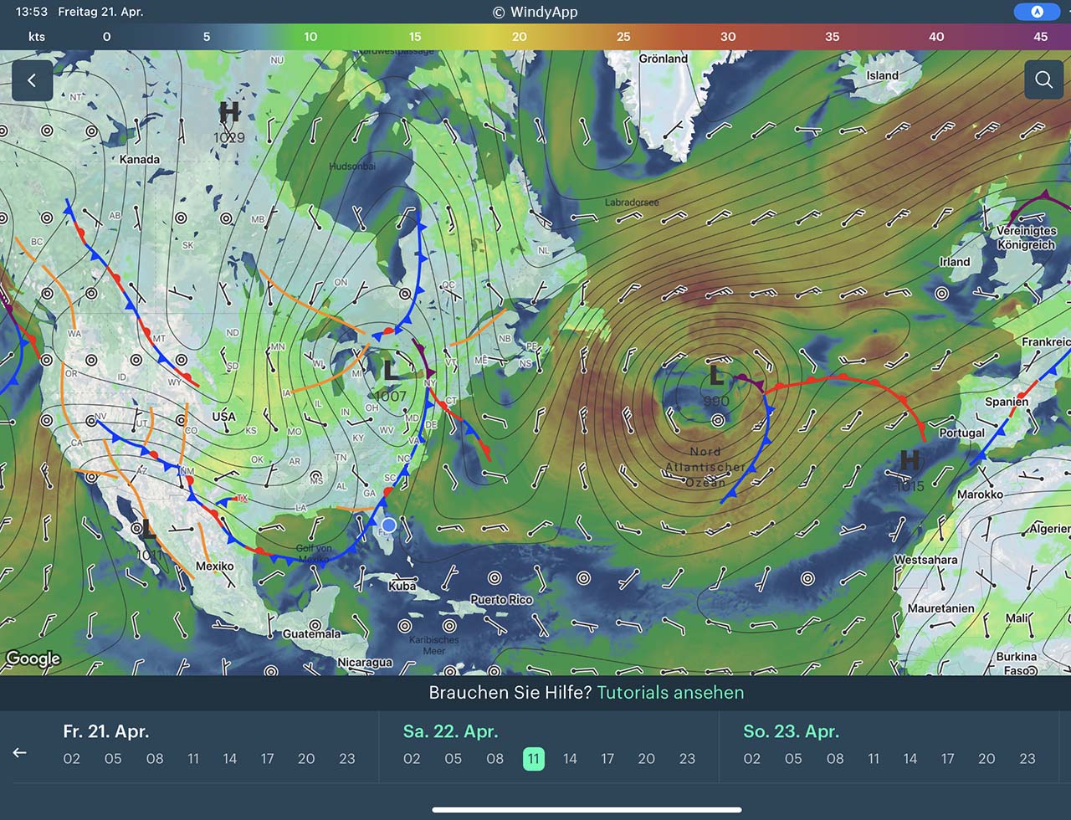
Task: Tap highlighted 11 hour on Saturday
Action: tap(533, 759)
